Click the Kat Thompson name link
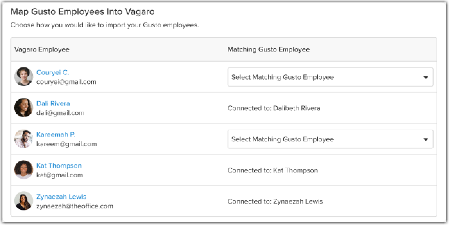449x225 pixels. click(59, 166)
